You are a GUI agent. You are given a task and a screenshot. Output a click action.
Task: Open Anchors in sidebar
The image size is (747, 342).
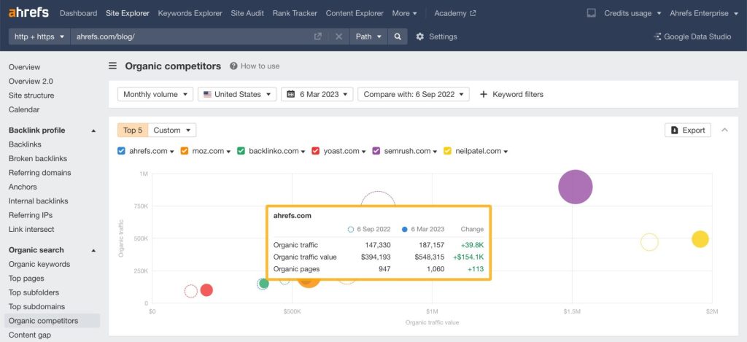(x=23, y=187)
